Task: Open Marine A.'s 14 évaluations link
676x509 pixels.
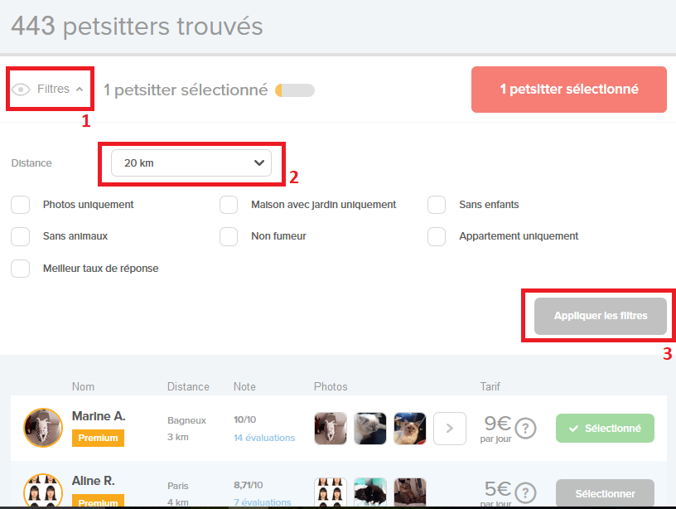Action: click(263, 438)
